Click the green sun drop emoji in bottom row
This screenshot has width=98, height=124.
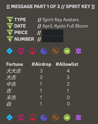(x=67, y=117)
